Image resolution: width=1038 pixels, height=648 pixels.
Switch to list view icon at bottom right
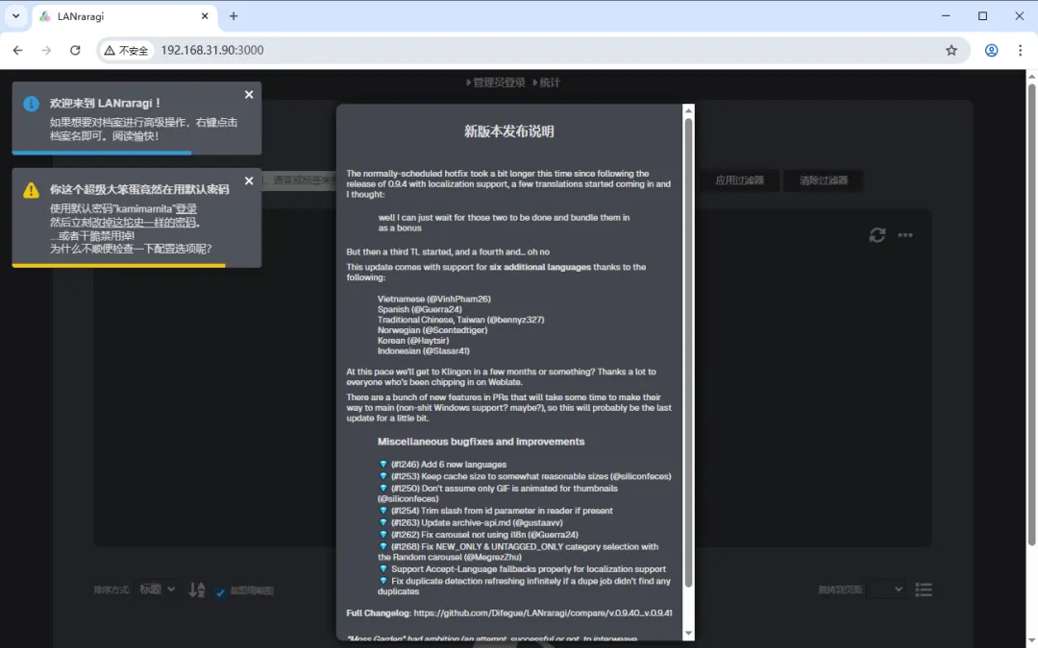pos(924,589)
